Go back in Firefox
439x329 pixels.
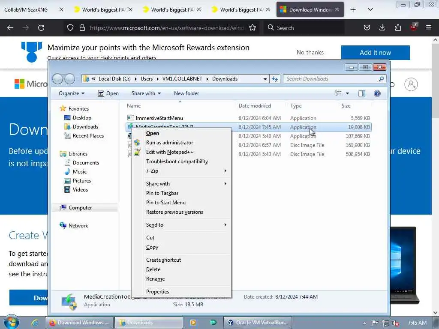click(x=10, y=27)
